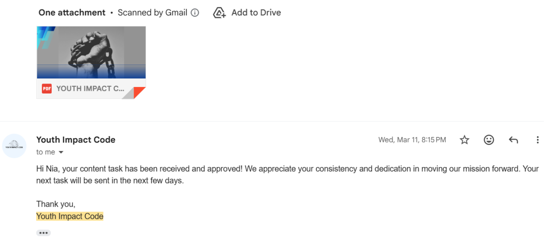Click the highlighted Youth Impact Code signature
This screenshot has height=252, width=552.
(x=70, y=216)
